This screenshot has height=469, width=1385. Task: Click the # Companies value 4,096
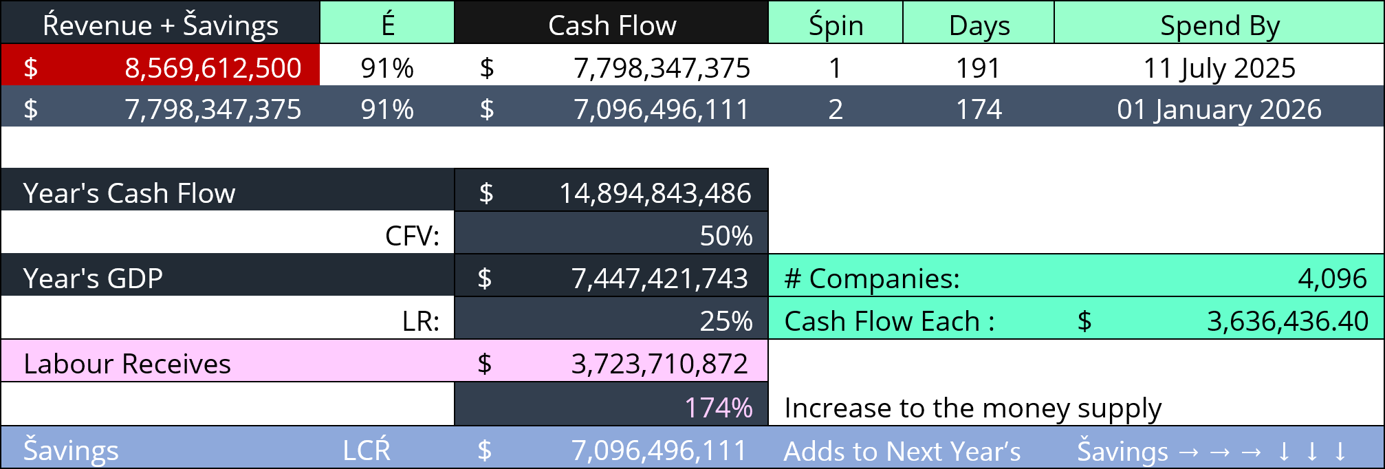(x=1332, y=279)
